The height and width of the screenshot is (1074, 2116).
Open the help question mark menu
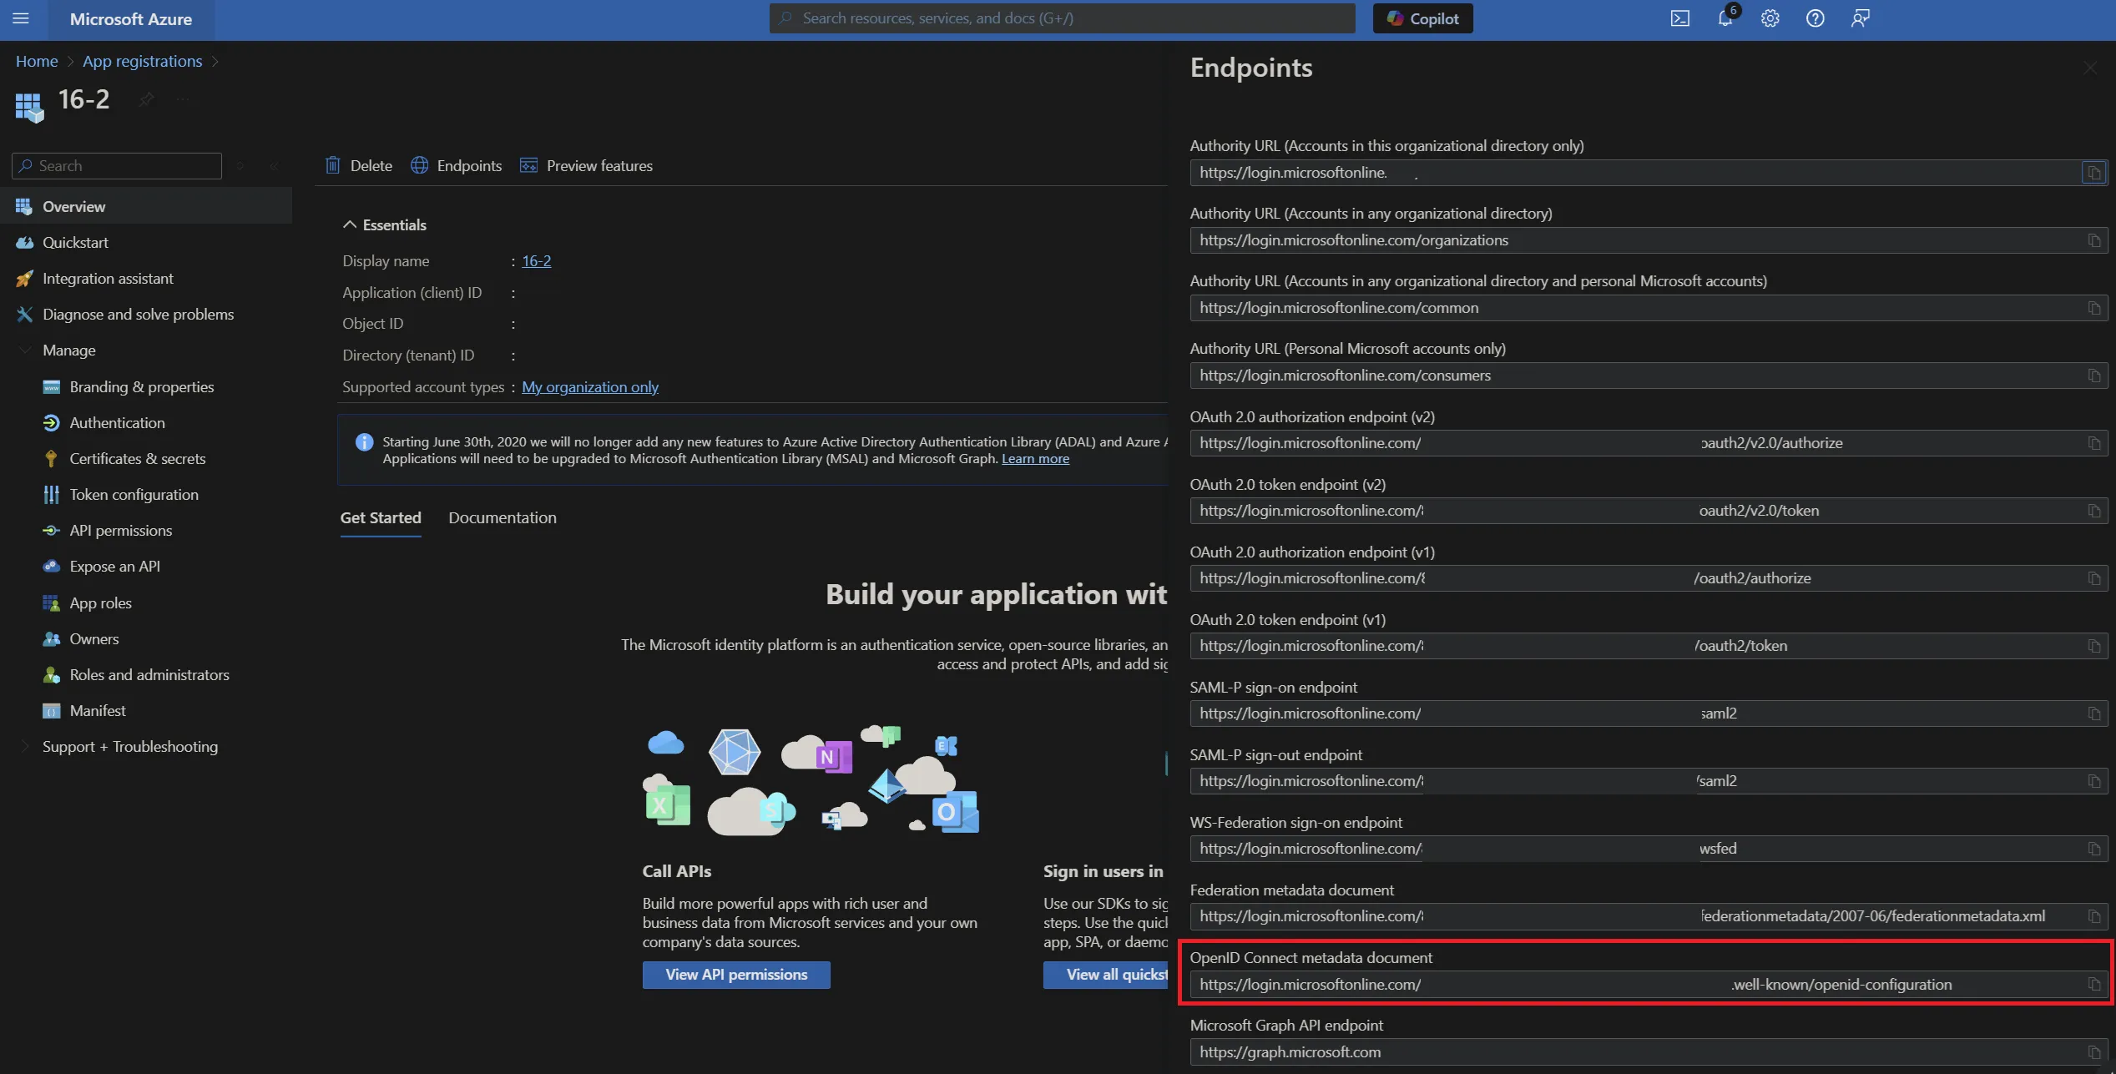coord(1815,18)
